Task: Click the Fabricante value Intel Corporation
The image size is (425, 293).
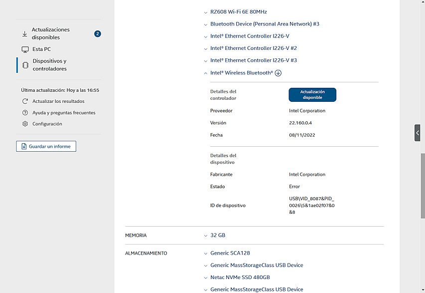Action: tap(307, 175)
